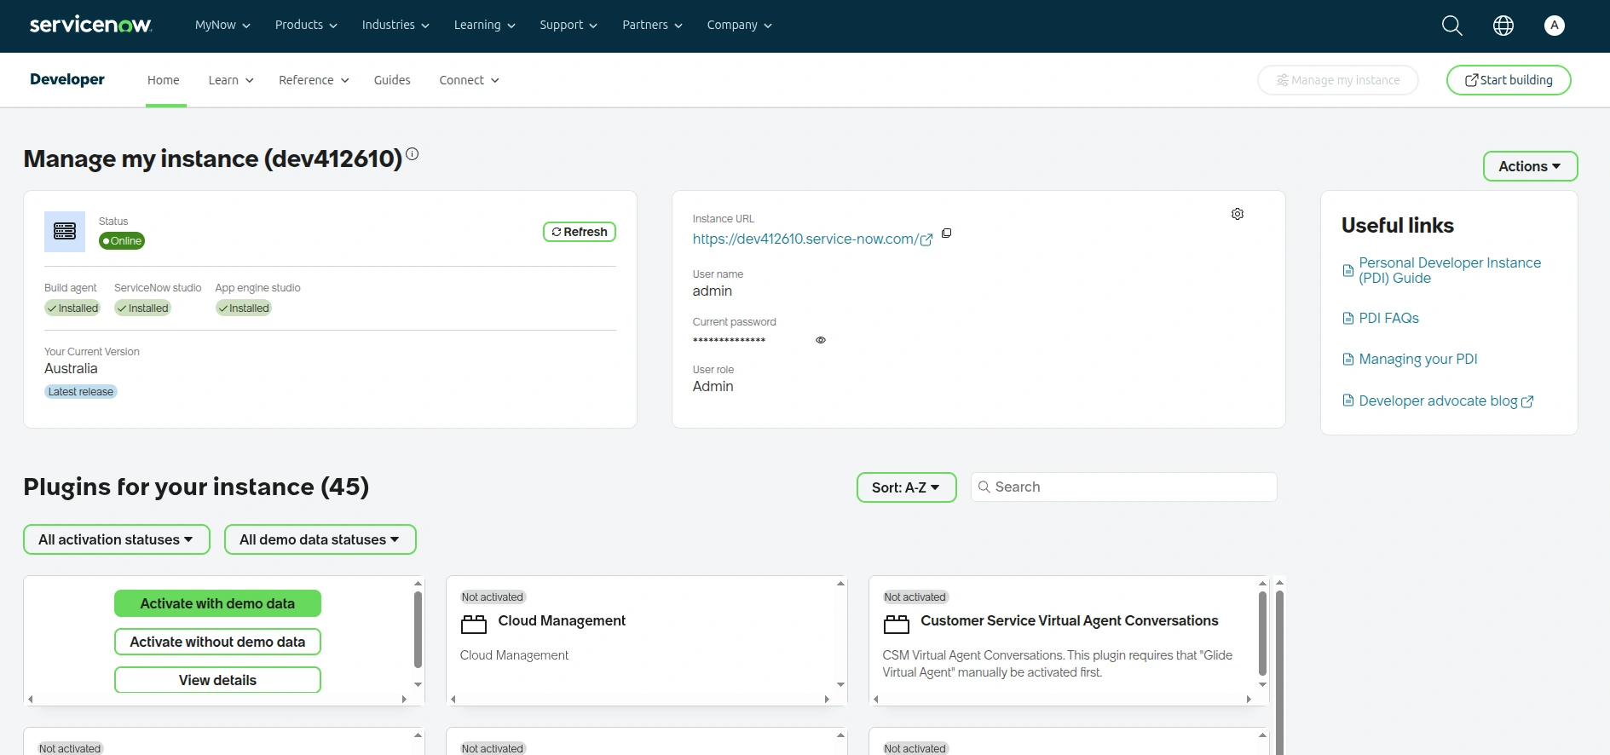
Task: Expand the Products menu
Action: tap(306, 26)
